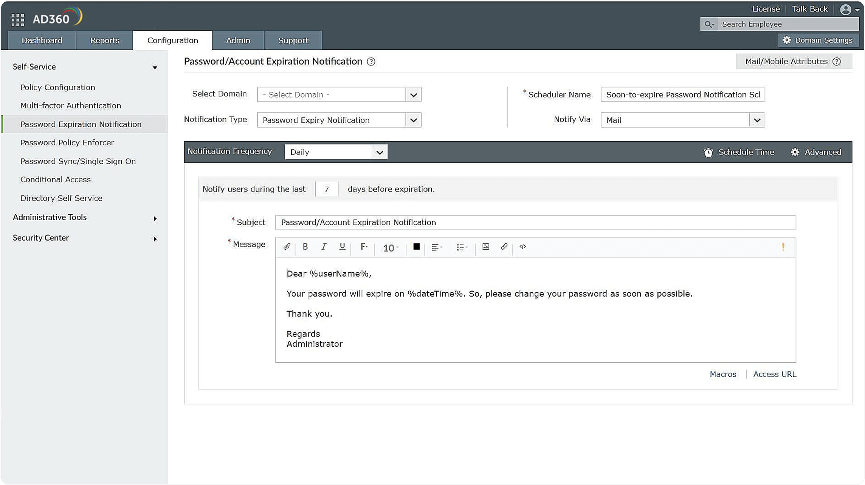Toggle underline formatting in message editor
Image resolution: width=865 pixels, height=485 pixels.
pyautogui.click(x=342, y=247)
